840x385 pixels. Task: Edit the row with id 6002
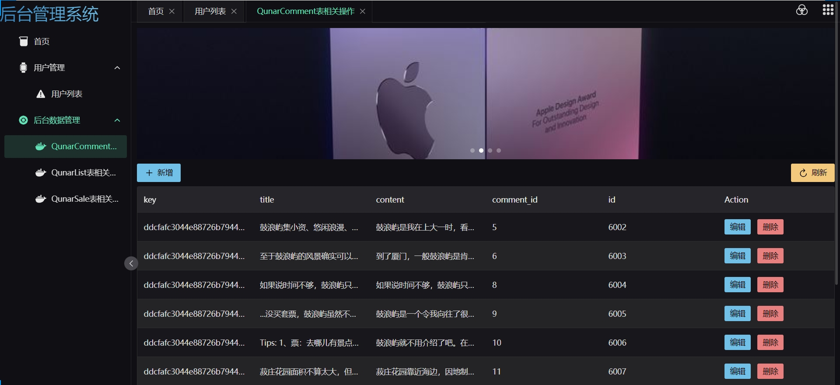click(x=737, y=227)
